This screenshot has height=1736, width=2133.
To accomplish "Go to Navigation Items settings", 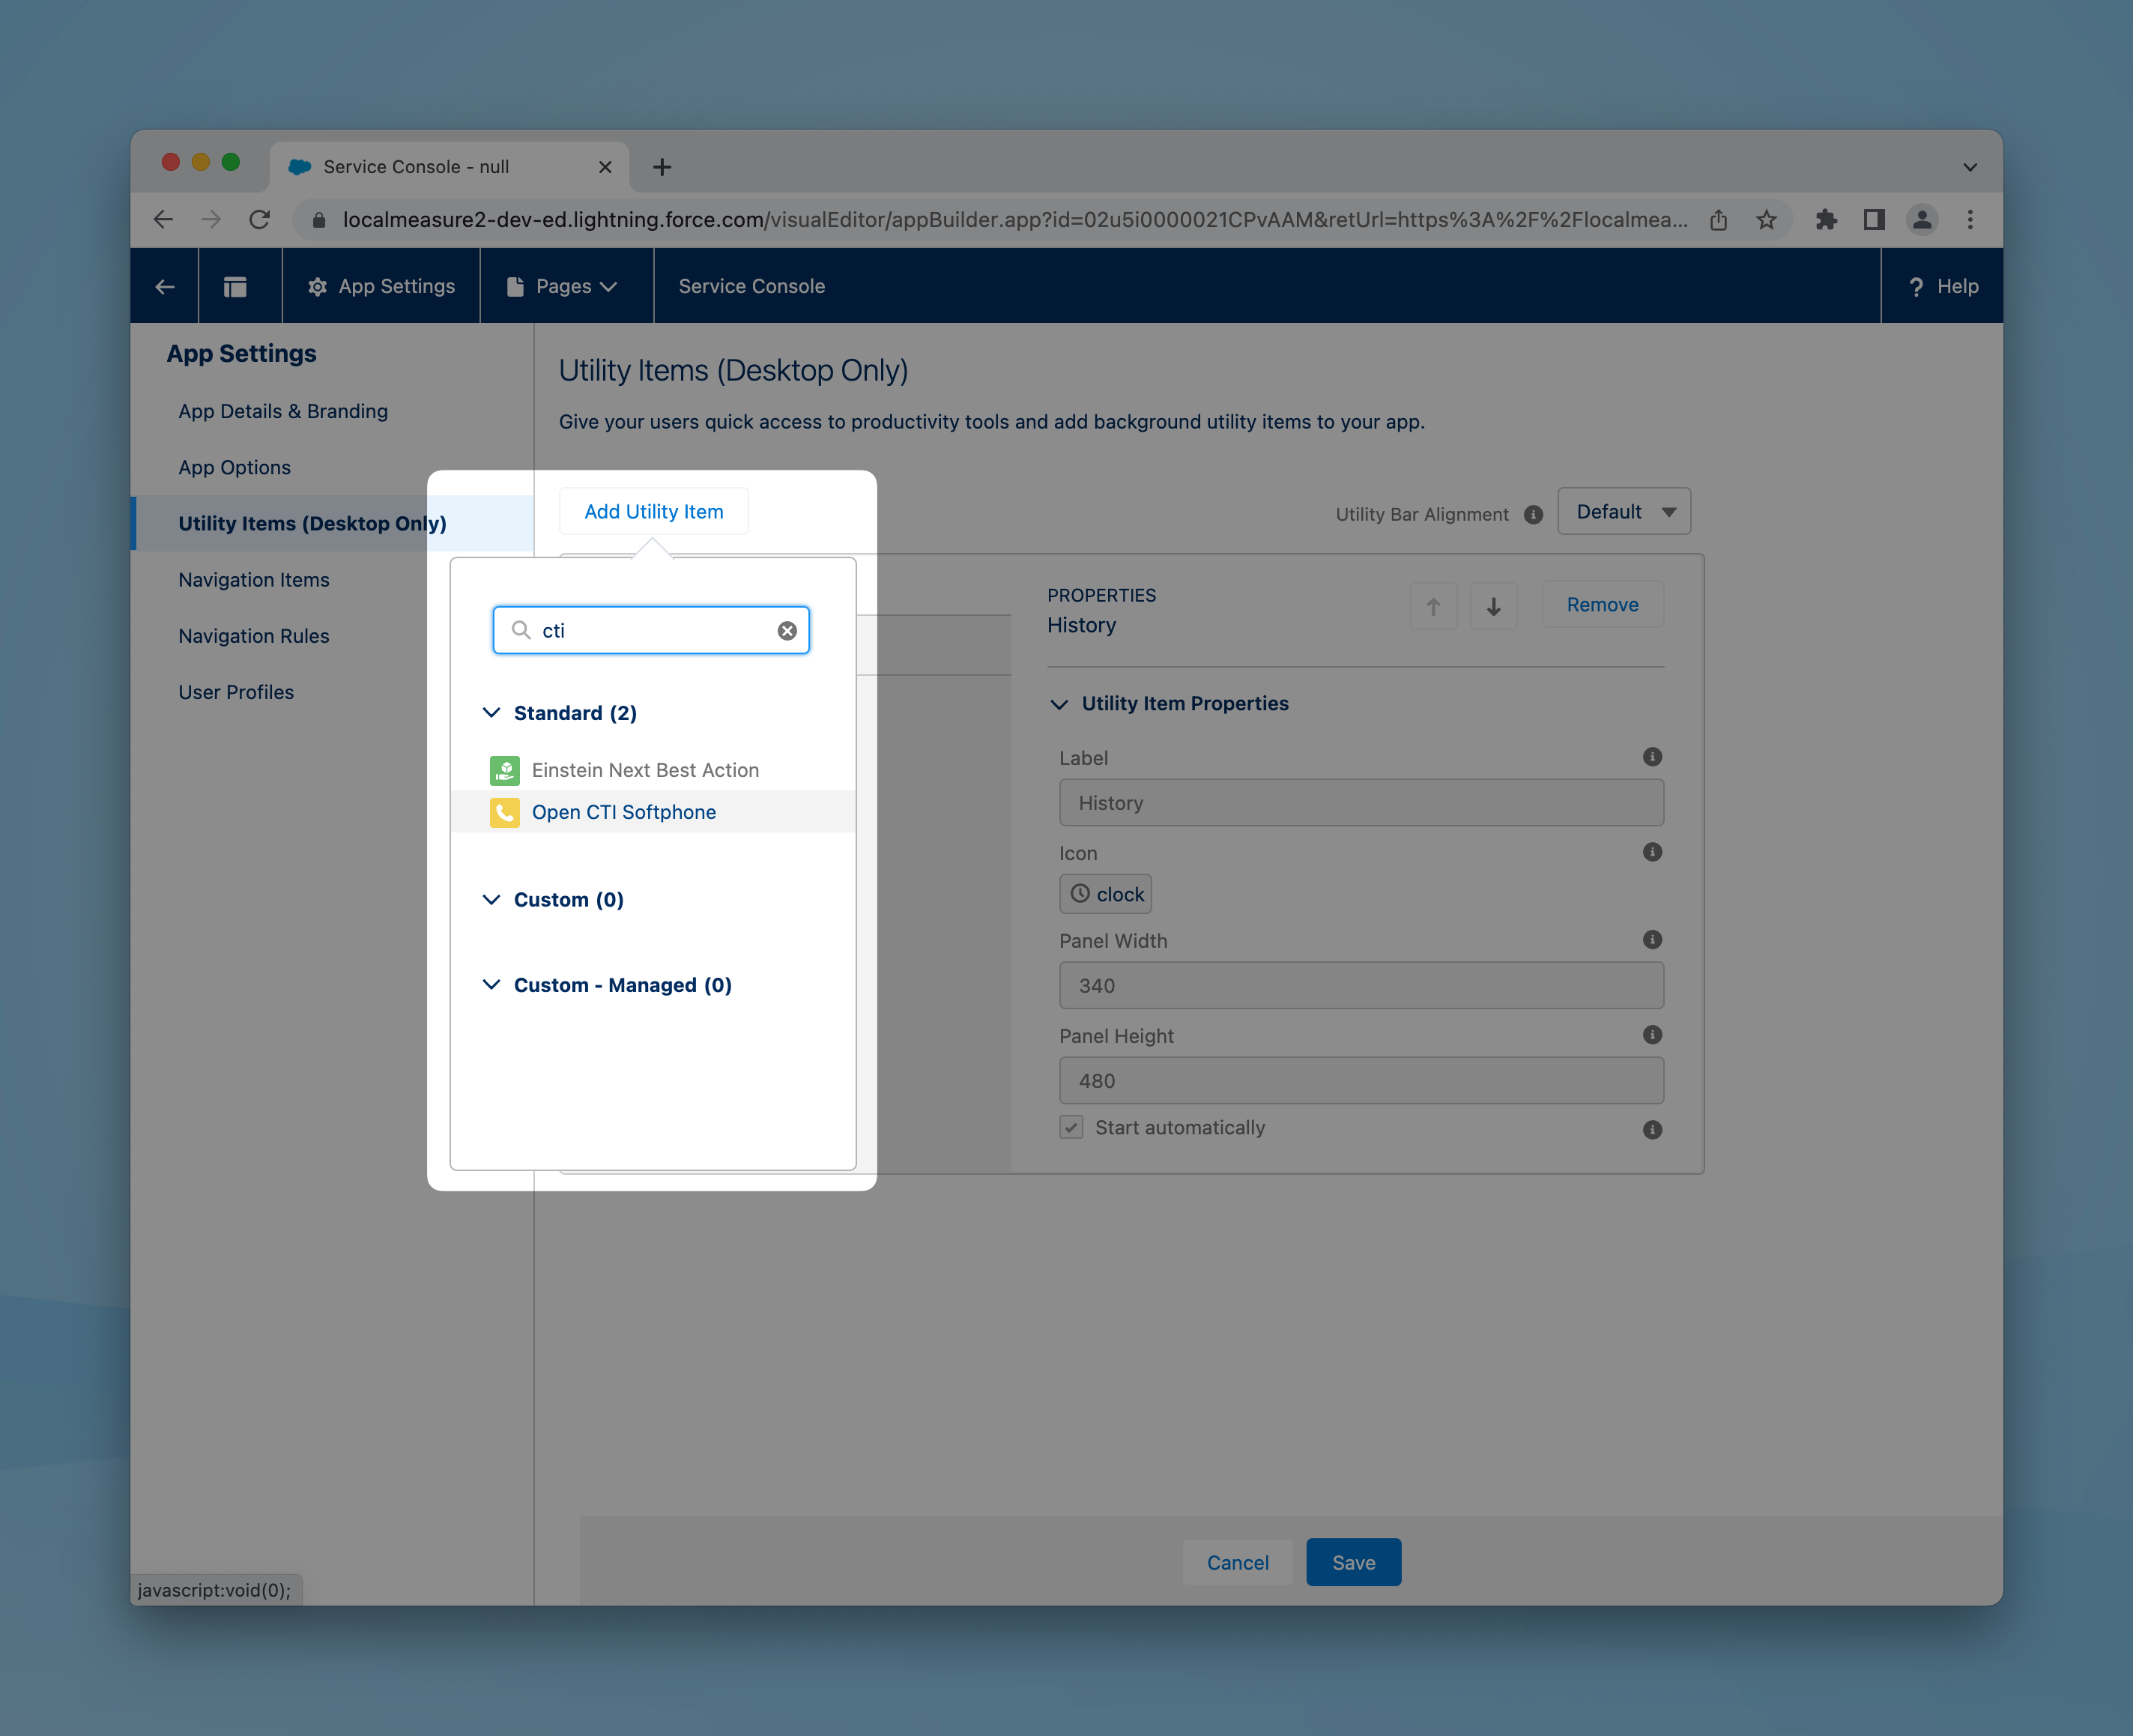I will tap(254, 580).
